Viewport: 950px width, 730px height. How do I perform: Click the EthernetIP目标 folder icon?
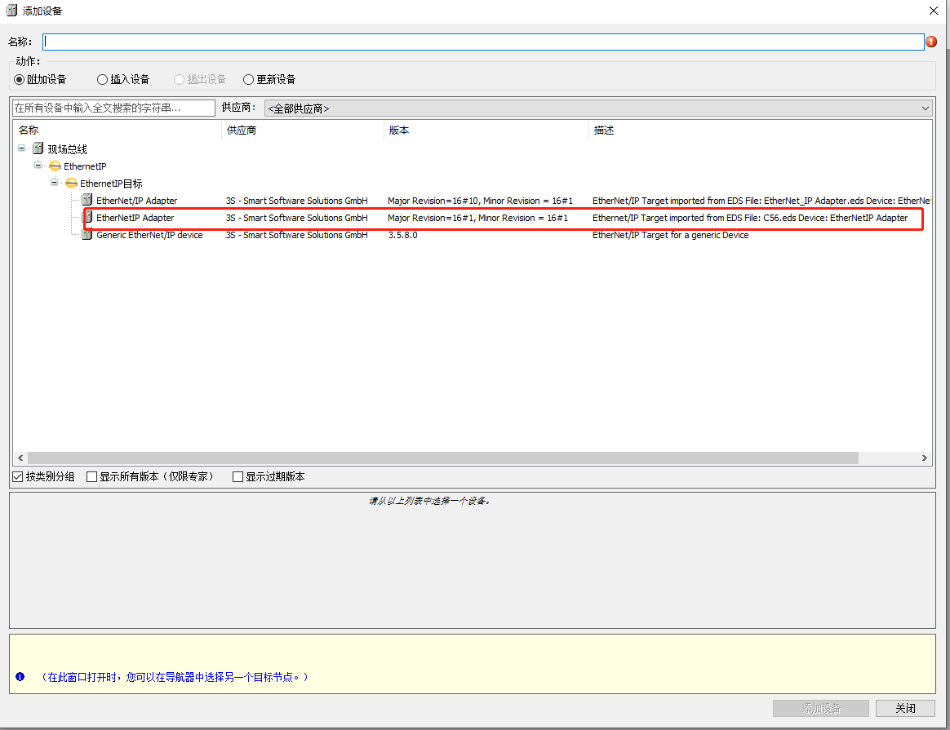tap(71, 183)
